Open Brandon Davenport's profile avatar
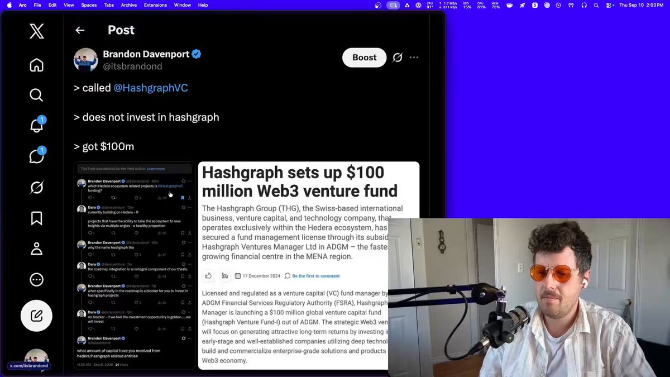The width and height of the screenshot is (670, 377). coord(86,60)
